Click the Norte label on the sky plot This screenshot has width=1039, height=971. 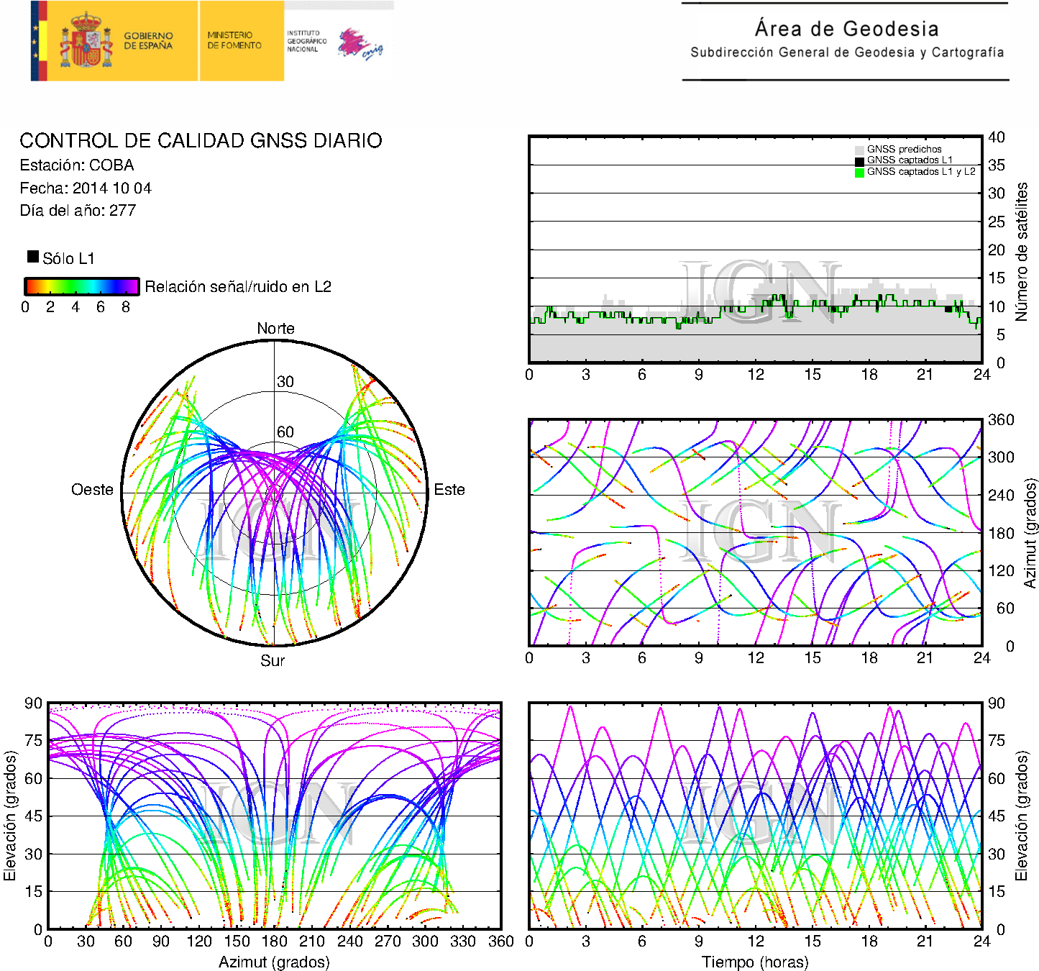[275, 329]
